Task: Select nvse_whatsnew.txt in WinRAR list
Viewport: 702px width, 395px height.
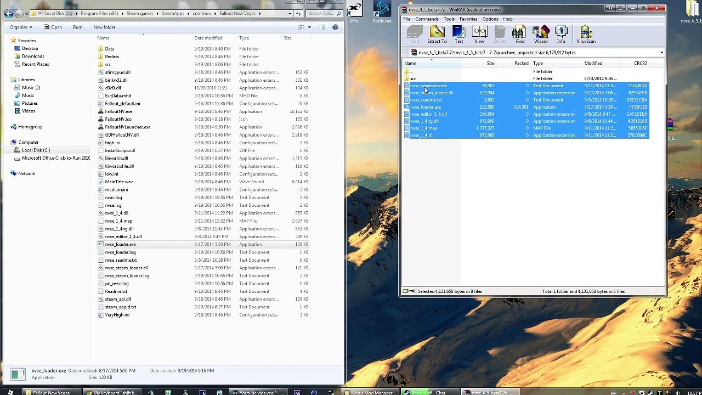Action: pos(428,86)
